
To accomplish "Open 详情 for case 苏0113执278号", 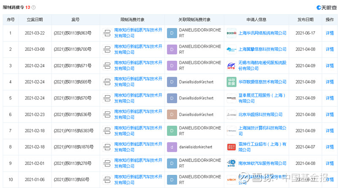I will (330, 163).
